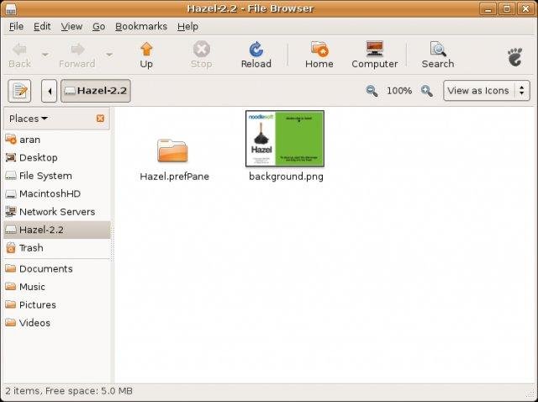538x402 pixels.
Task: Click the Forward toolbar arrow
Action: click(x=76, y=55)
